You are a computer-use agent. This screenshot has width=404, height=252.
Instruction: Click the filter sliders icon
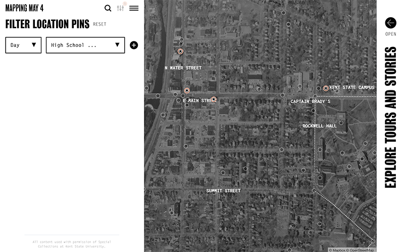(120, 8)
